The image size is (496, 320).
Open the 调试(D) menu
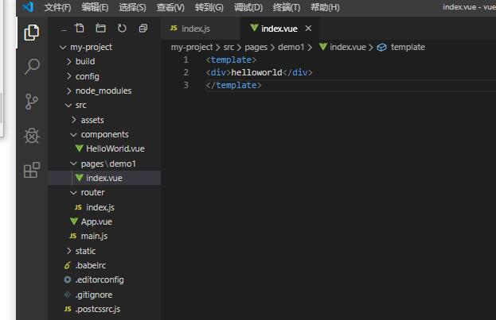(x=248, y=7)
